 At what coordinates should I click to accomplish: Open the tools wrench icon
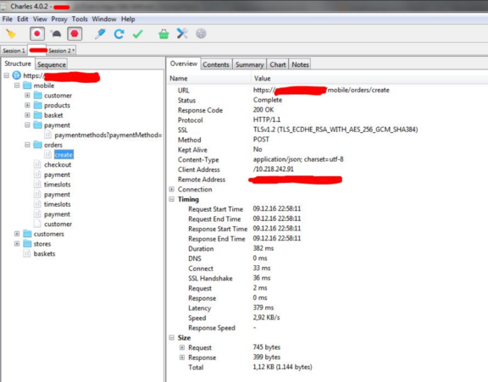pyautogui.click(x=182, y=34)
